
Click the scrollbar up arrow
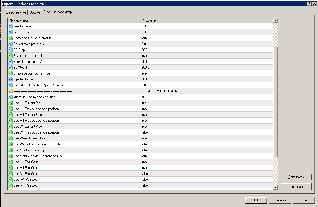[x=275, y=21]
